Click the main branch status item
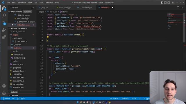Image resolution: width=186 pixels, height=104 pixels. click(6, 99)
